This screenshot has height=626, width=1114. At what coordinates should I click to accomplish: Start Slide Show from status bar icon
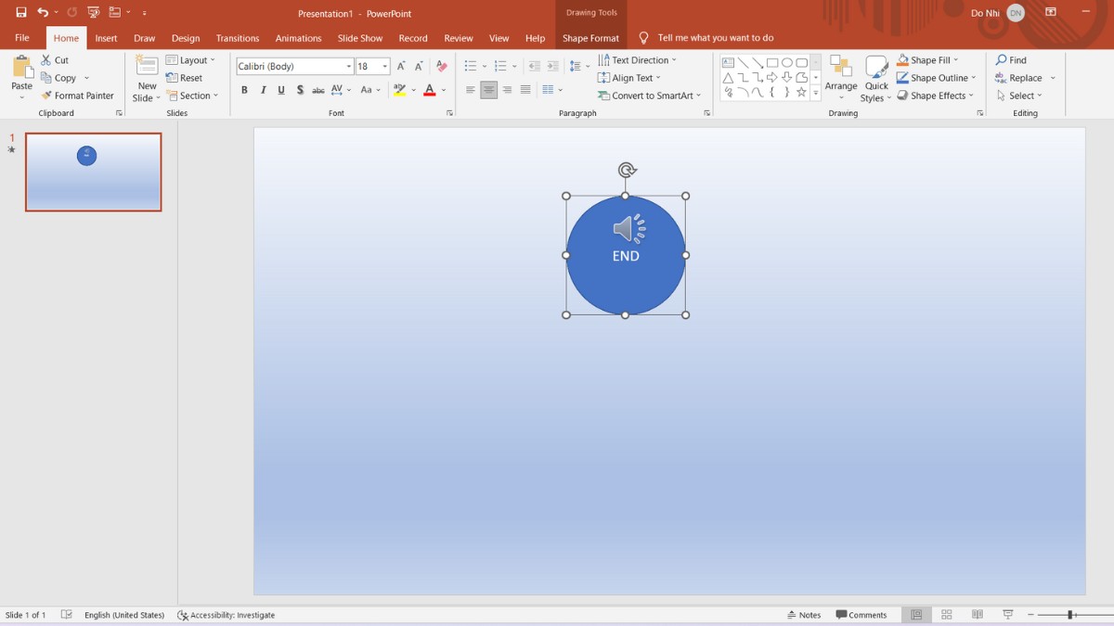click(1007, 615)
